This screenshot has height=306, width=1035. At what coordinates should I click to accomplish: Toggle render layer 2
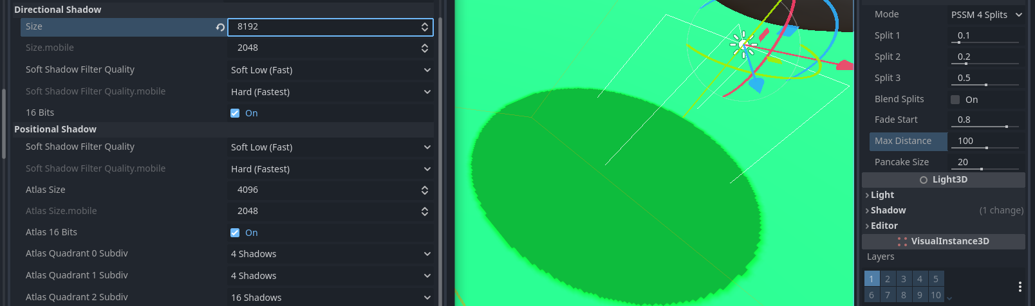coord(888,278)
